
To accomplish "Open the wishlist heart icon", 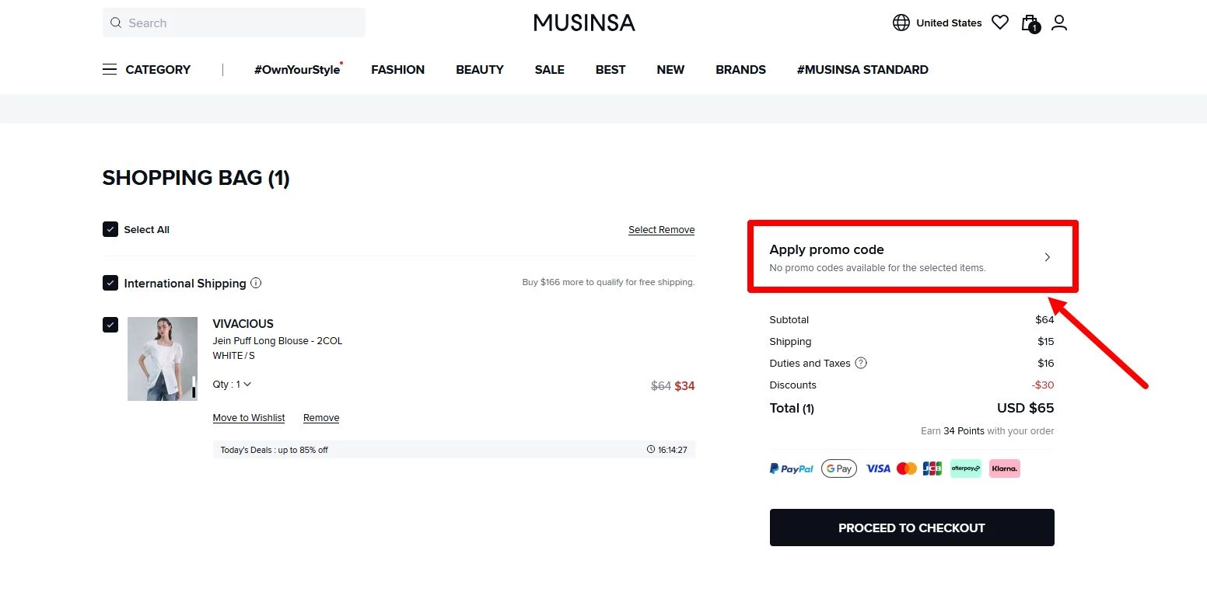I will tap(1000, 23).
